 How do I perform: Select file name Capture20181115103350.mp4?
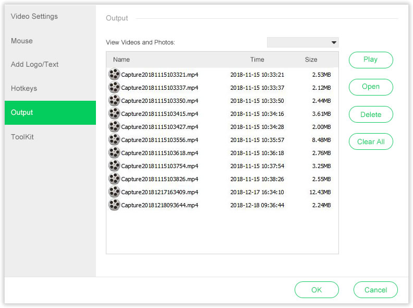point(160,101)
